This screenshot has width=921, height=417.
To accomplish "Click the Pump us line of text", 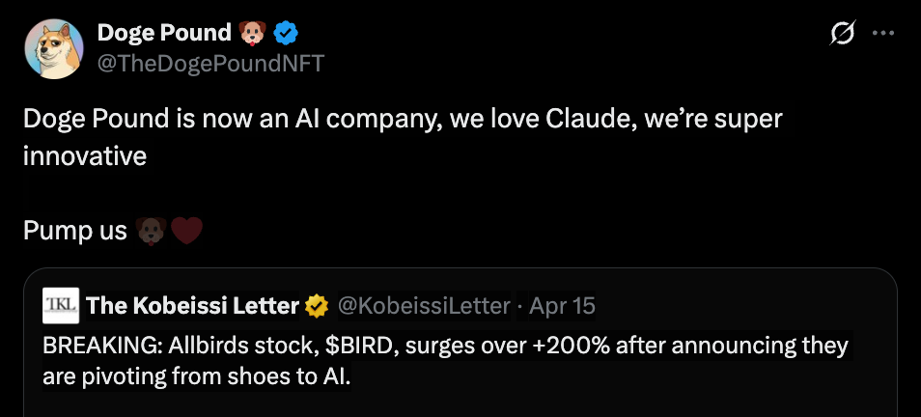I will click(75, 232).
